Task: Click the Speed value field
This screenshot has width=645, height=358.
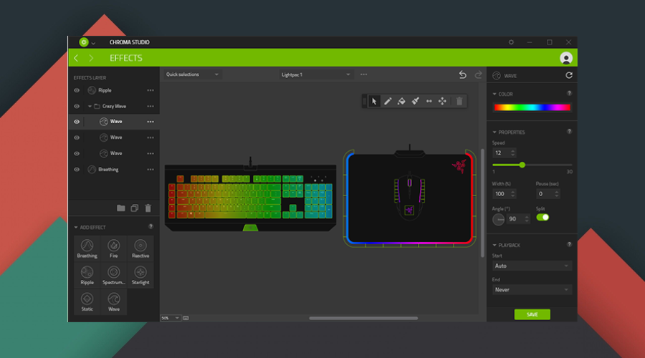Action: pyautogui.click(x=504, y=153)
